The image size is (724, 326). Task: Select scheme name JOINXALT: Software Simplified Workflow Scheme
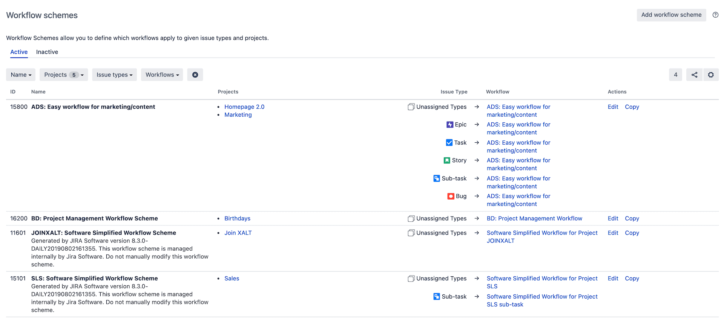pos(104,233)
